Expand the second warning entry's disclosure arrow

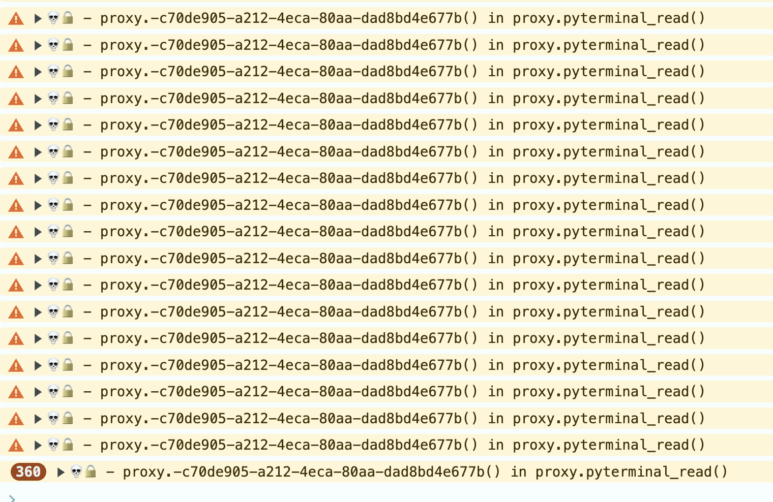point(38,46)
